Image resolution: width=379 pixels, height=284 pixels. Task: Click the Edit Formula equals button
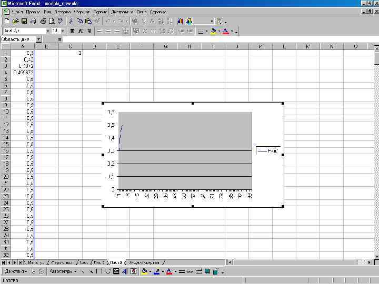[59, 39]
